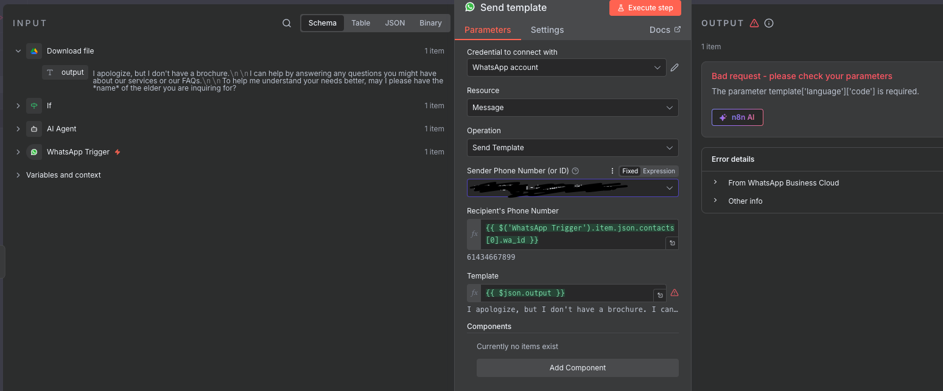Click the pencil icon to edit WhatsApp credential
The image size is (943, 391).
[x=675, y=67]
